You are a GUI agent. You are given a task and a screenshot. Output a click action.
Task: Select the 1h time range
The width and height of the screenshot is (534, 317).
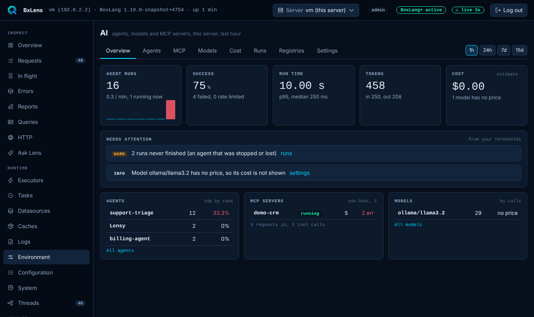(x=471, y=50)
